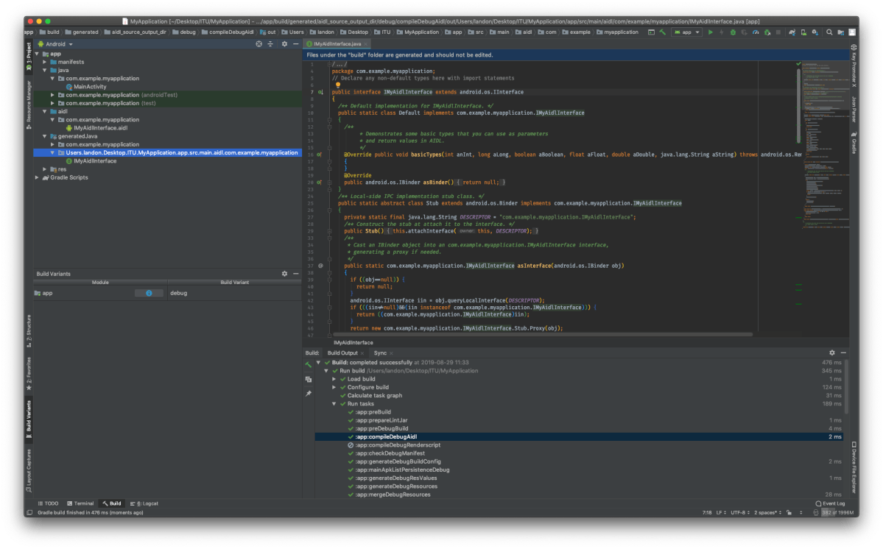Click the info icon in app Build Variants row

(149, 293)
